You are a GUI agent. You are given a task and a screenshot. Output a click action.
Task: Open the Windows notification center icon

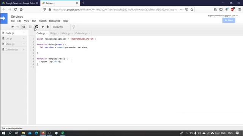click(x=237, y=133)
